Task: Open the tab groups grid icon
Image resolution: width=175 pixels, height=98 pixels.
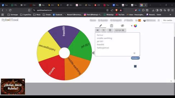Action: click(x=2, y=15)
